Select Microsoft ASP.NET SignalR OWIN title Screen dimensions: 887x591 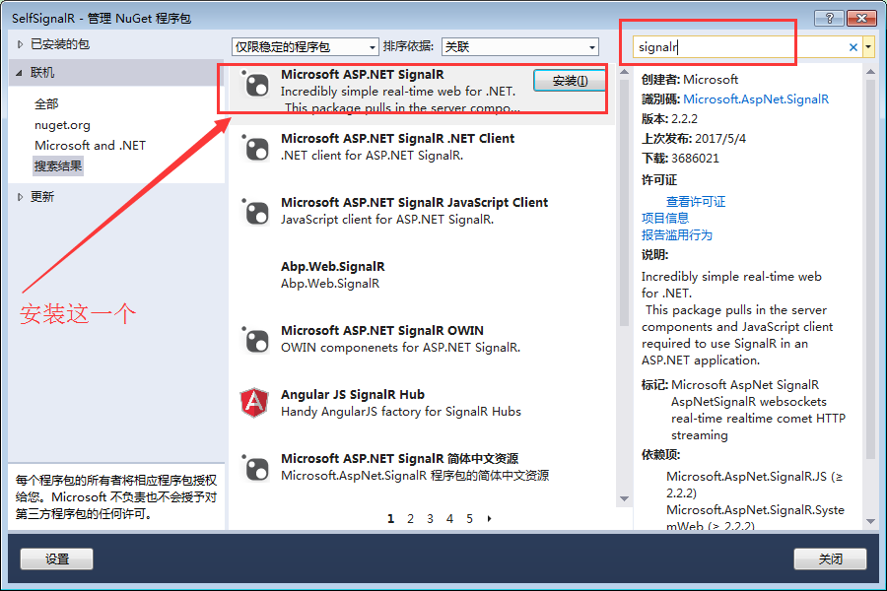pyautogui.click(x=382, y=330)
